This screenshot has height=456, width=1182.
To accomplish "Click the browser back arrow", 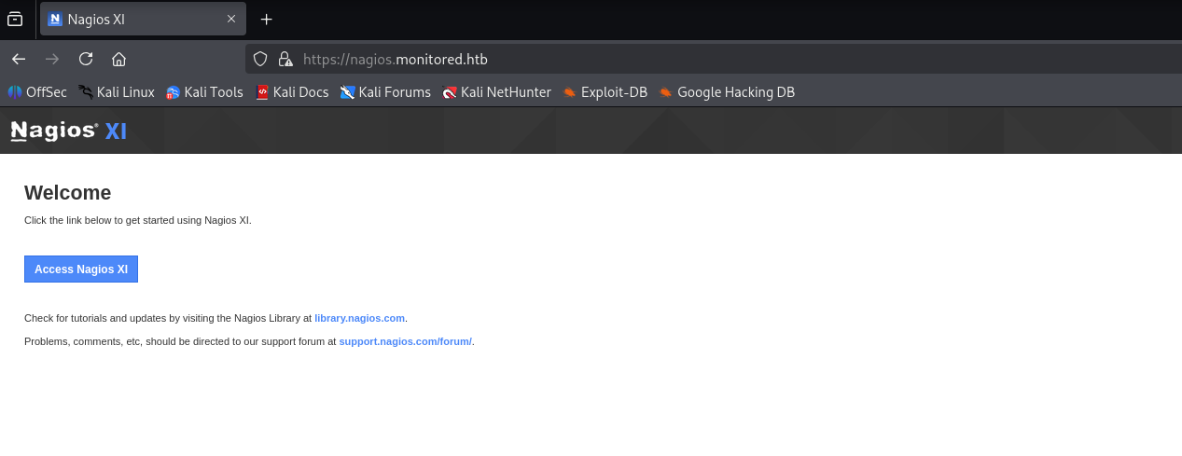I will click(19, 59).
